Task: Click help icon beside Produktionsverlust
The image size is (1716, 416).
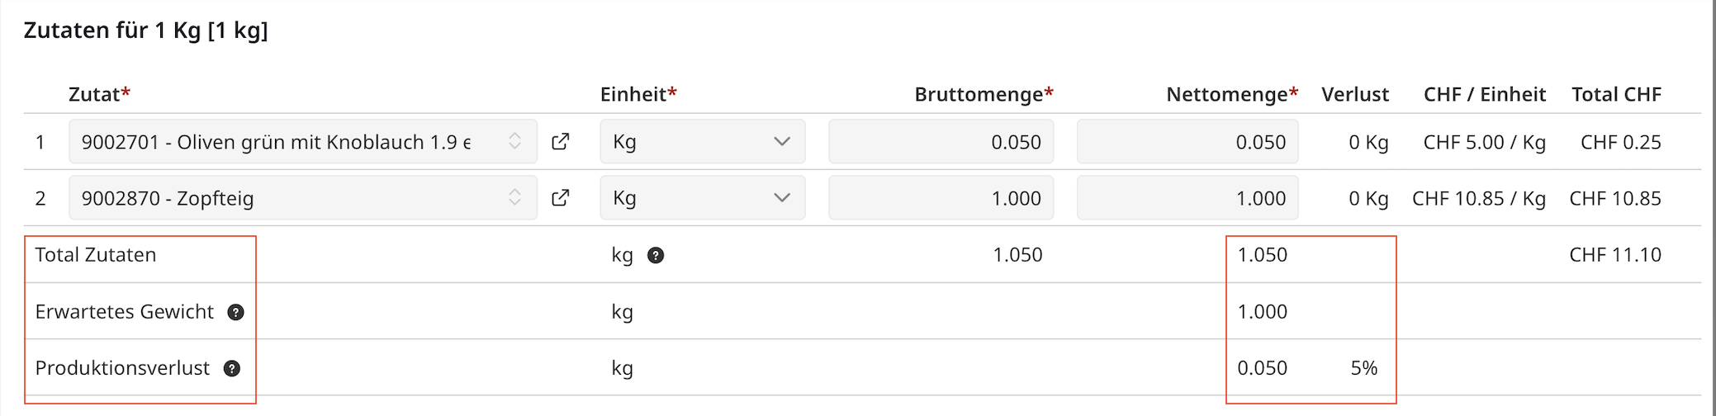Action: (x=232, y=368)
